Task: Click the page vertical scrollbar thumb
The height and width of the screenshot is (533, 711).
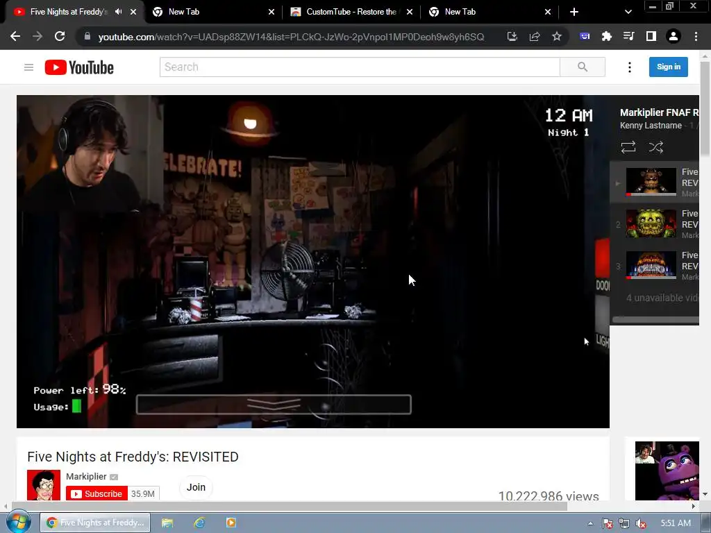Action: (705, 109)
